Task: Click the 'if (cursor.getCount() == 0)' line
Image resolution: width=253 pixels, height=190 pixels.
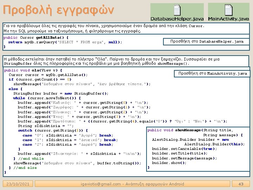Action: tap(40, 80)
